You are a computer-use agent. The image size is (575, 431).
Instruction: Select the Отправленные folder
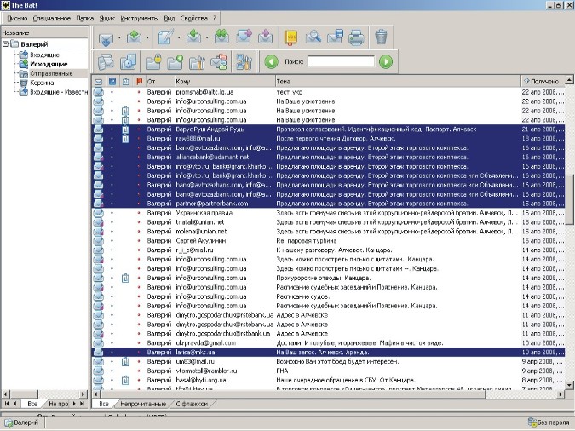click(51, 73)
